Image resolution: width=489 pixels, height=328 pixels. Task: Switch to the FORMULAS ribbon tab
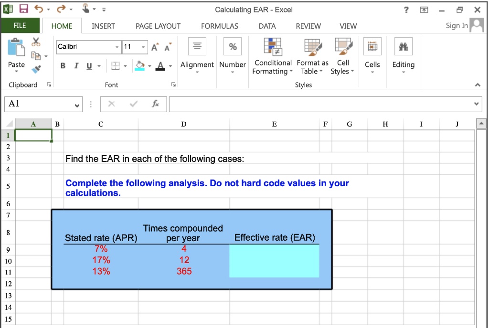(219, 26)
